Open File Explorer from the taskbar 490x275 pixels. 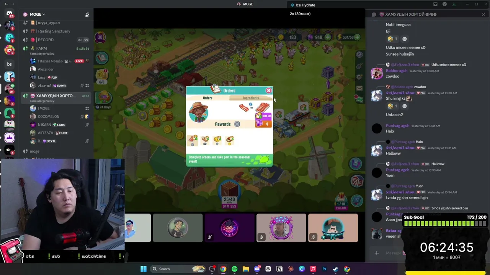tap(245, 269)
